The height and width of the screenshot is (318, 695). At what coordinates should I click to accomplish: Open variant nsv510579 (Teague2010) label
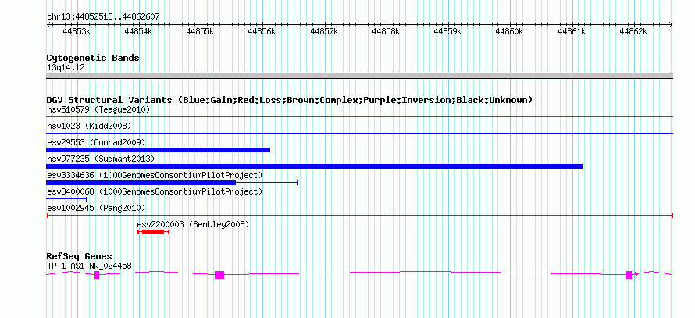point(98,109)
